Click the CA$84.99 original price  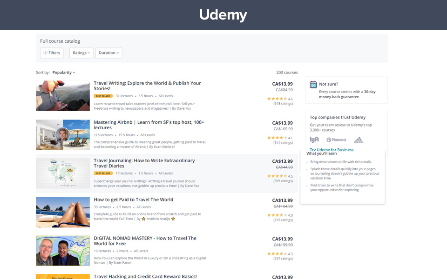284,90
